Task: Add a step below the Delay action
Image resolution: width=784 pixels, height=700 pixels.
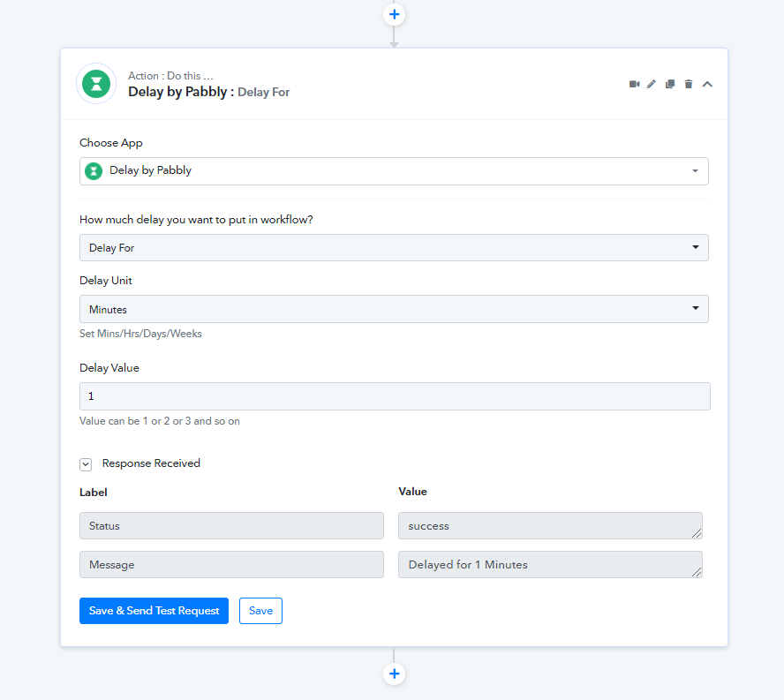Action: point(394,674)
